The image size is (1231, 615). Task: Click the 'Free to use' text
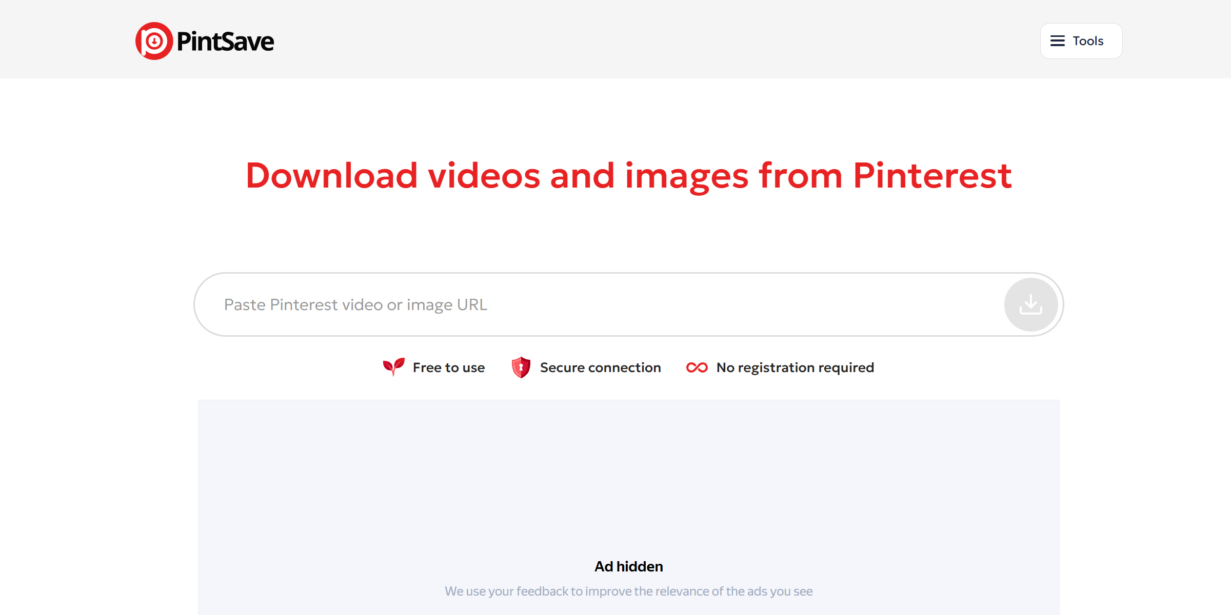449,367
